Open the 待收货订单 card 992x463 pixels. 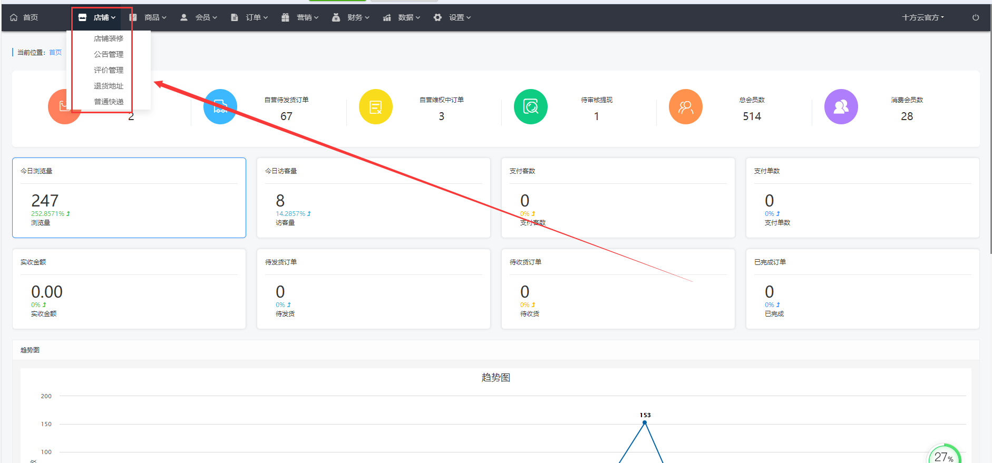[x=618, y=289]
